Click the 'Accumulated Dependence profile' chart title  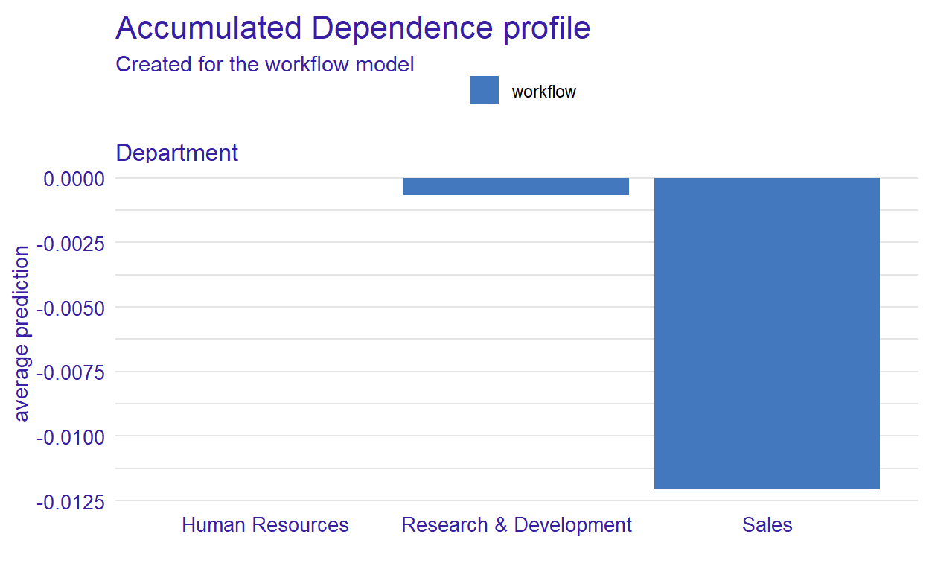pos(353,28)
